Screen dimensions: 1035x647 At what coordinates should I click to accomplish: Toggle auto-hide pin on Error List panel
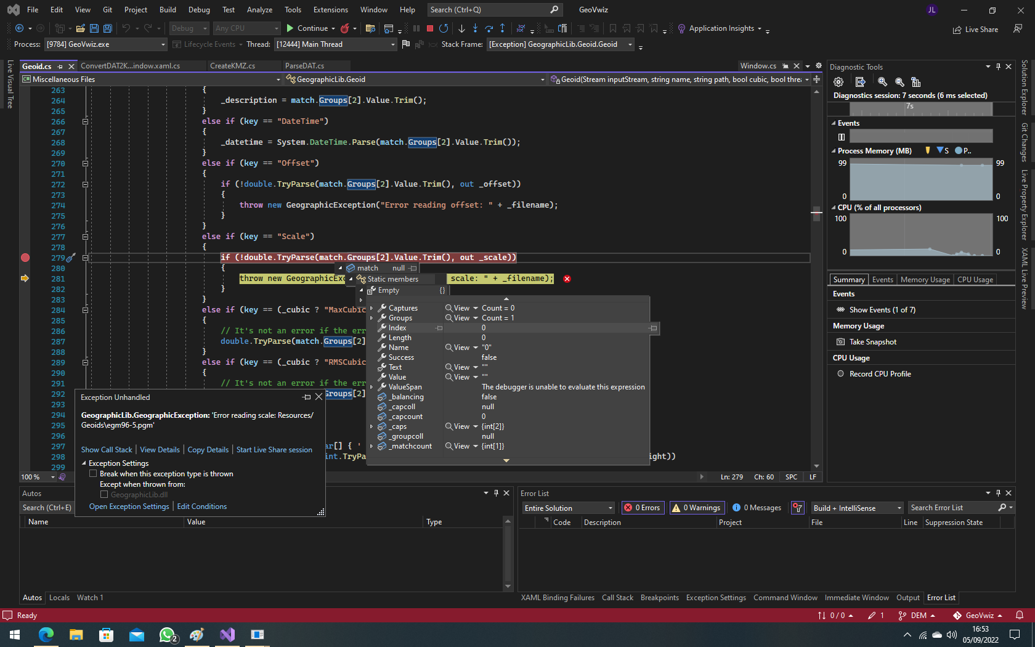coord(998,493)
